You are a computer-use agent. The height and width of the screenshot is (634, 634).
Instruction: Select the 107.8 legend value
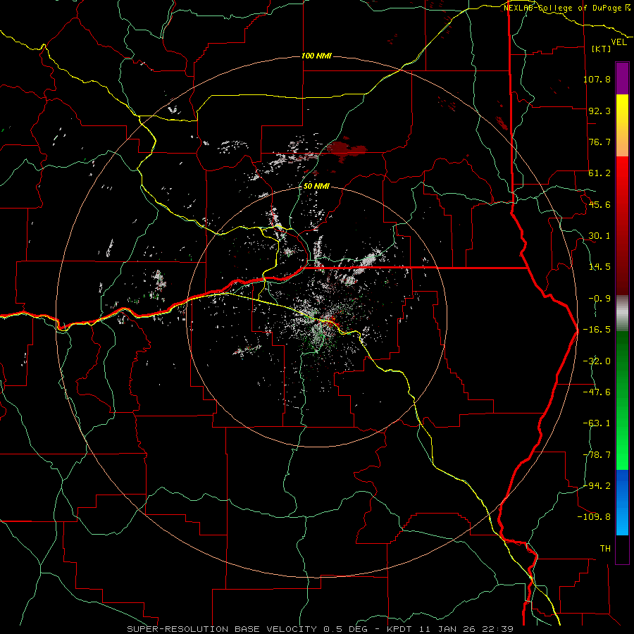tap(597, 79)
